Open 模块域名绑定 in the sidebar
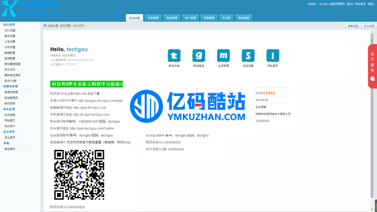The height and width of the screenshot is (212, 377). click(x=12, y=75)
